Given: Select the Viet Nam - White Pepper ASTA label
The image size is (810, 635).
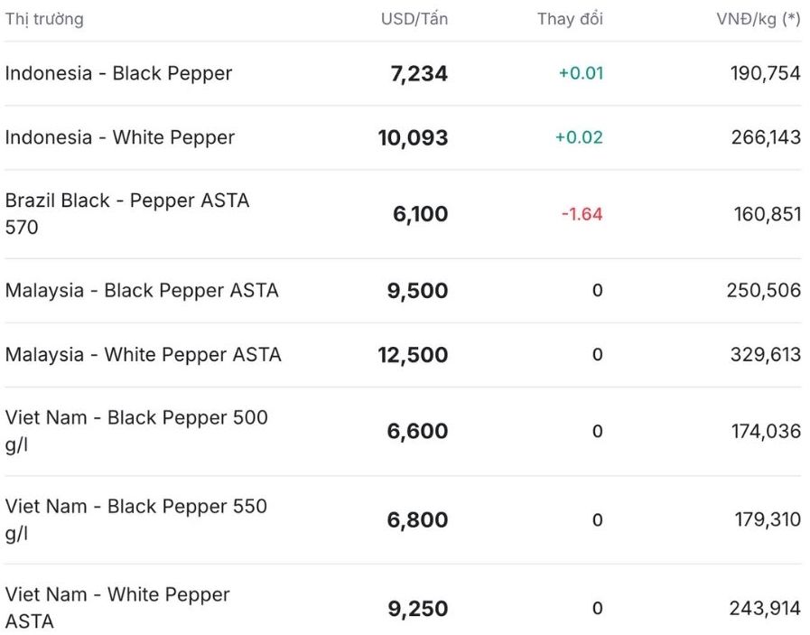Looking at the screenshot, I should [x=117, y=608].
